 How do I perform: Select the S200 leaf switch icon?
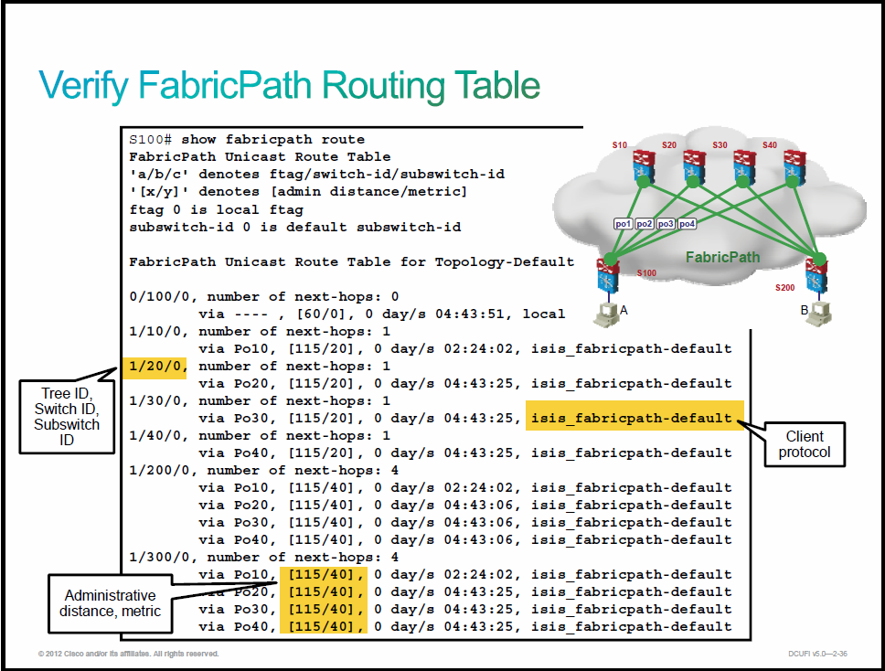[816, 274]
